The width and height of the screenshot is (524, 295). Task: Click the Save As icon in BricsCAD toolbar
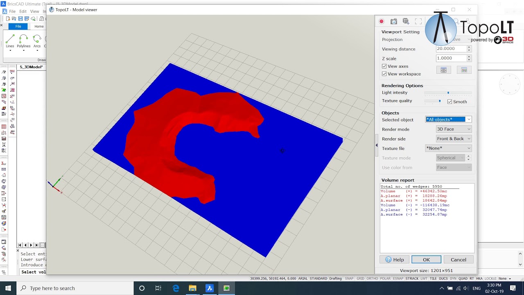tap(26, 19)
